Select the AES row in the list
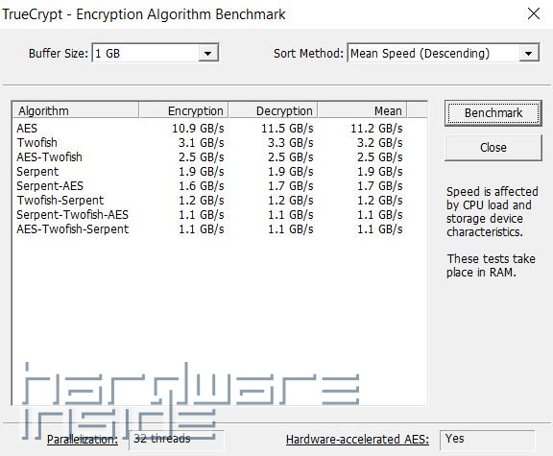 tap(219, 129)
